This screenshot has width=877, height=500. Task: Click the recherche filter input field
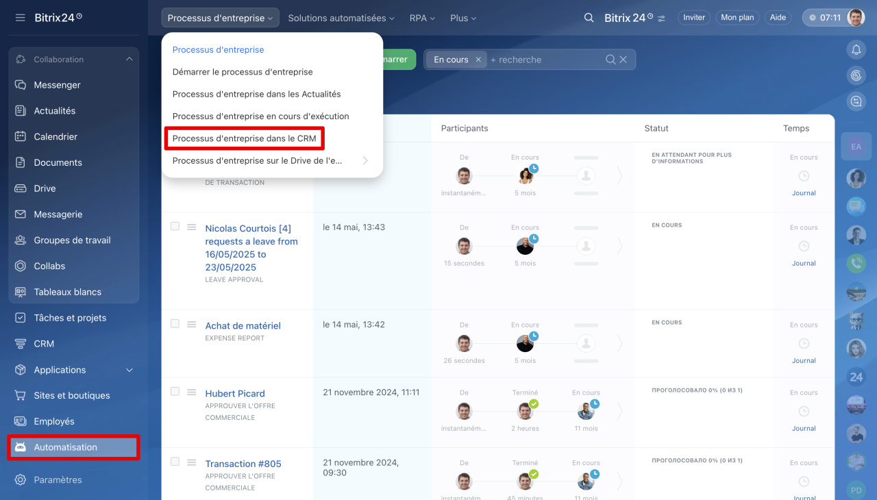point(545,60)
